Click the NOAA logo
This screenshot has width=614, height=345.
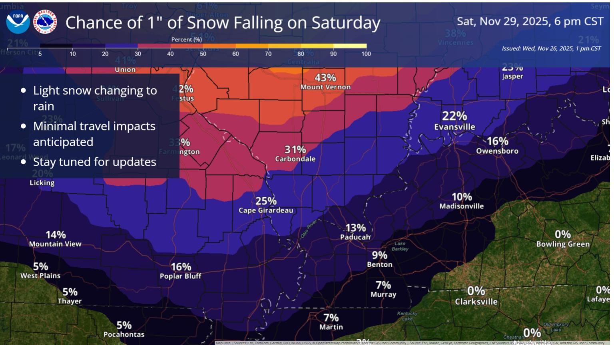(18, 22)
